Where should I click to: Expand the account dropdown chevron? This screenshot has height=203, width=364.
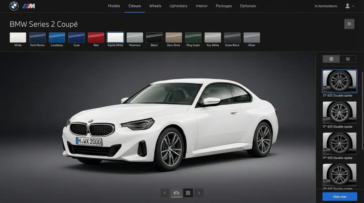pos(353,6)
